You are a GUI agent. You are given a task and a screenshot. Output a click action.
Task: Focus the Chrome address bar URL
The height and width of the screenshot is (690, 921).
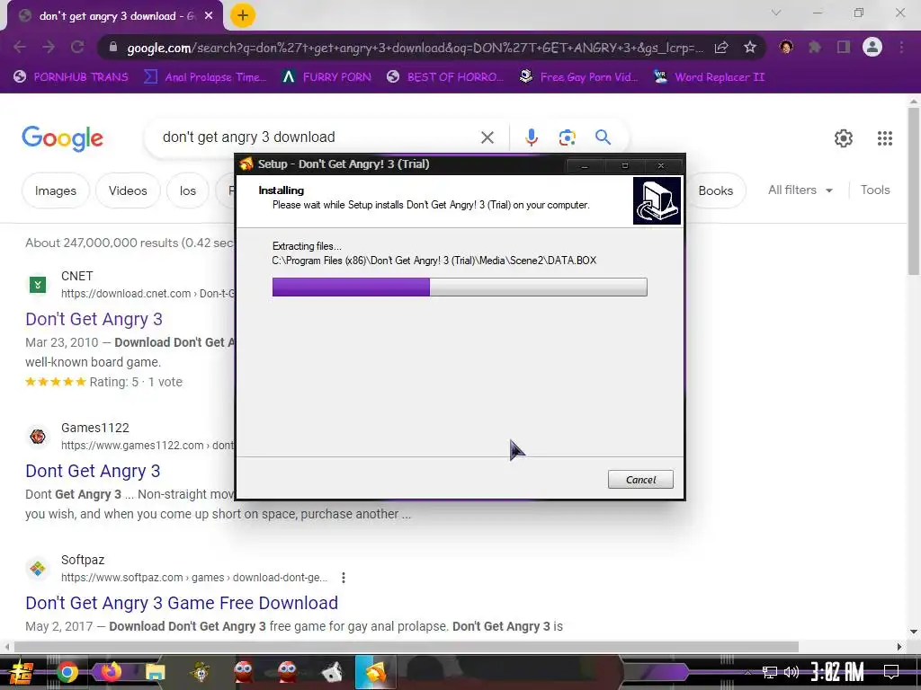415,48
